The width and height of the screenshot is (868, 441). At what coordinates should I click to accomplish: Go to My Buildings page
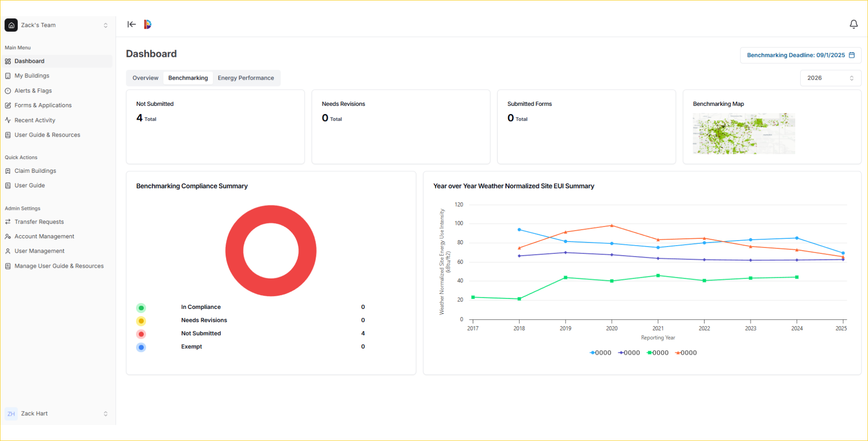(57, 76)
